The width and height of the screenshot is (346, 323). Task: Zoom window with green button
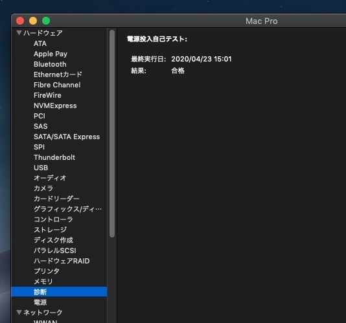coord(46,21)
